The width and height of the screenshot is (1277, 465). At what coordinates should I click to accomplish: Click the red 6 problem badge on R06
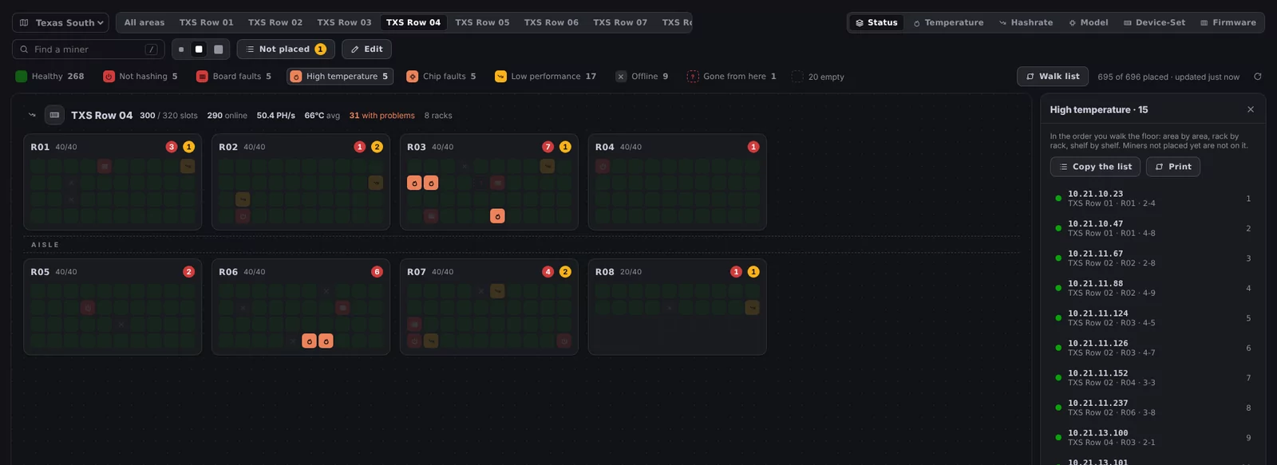(377, 272)
